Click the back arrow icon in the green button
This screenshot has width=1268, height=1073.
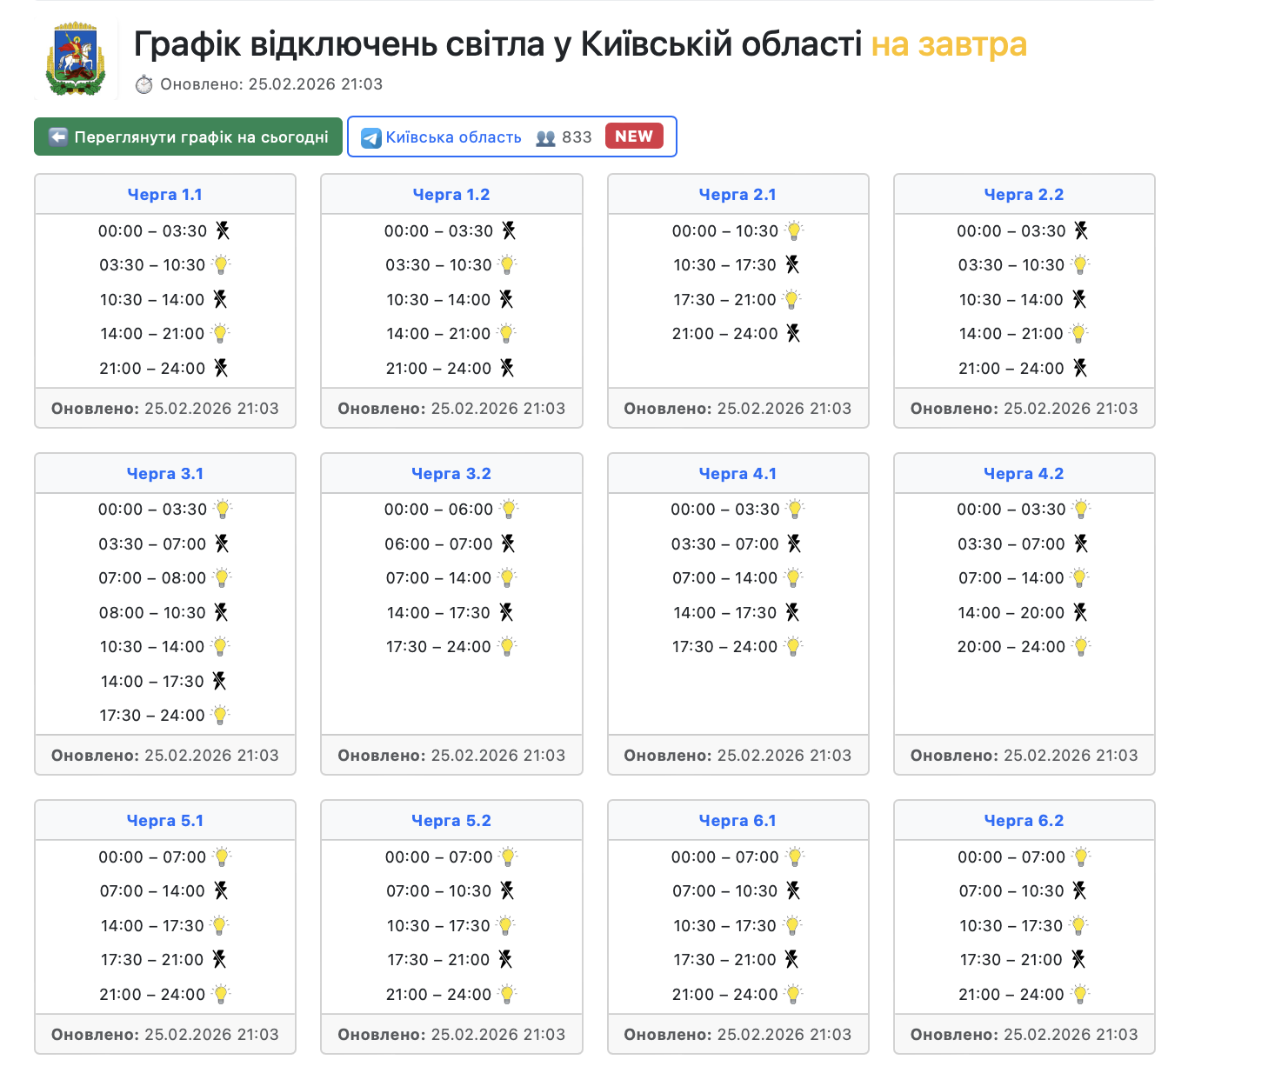pos(58,137)
